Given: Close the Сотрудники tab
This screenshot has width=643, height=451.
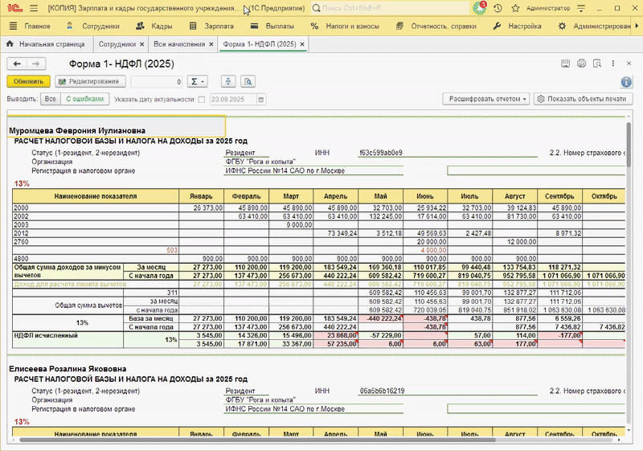Looking at the screenshot, I should [x=142, y=44].
